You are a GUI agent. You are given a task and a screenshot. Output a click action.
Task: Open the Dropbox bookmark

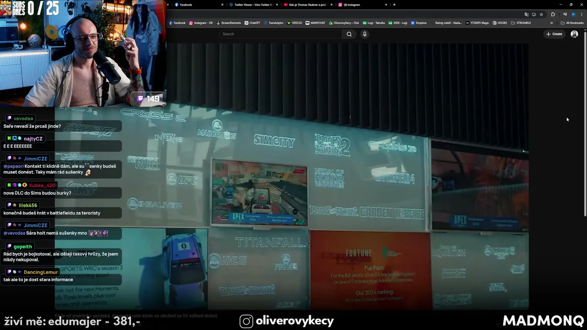419,23
